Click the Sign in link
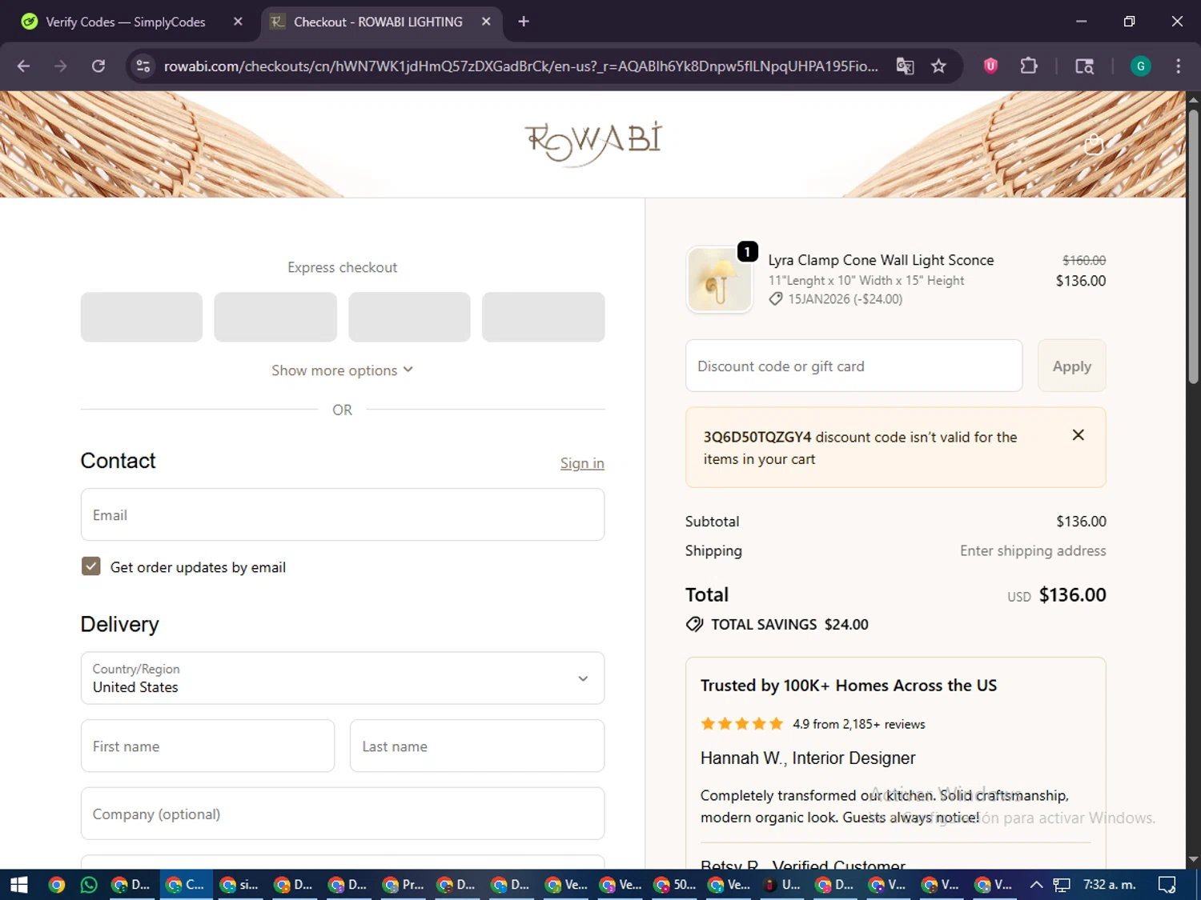 (582, 463)
